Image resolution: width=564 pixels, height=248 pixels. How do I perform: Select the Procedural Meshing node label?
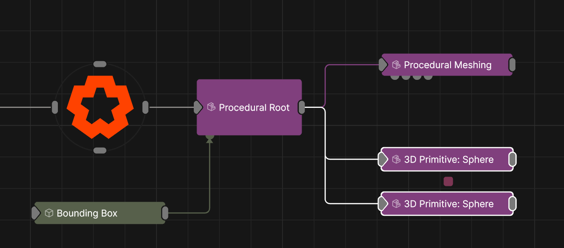[x=447, y=65]
